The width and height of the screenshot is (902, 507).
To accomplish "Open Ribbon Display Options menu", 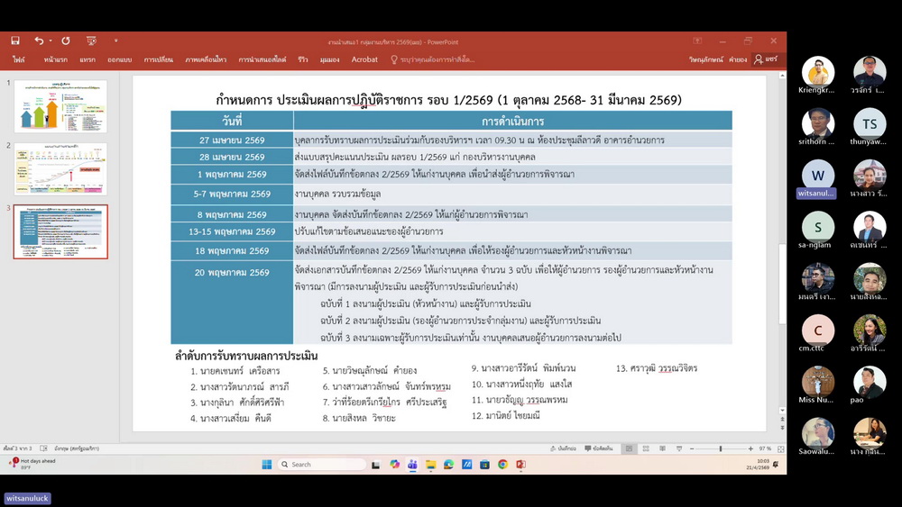I will [697, 41].
